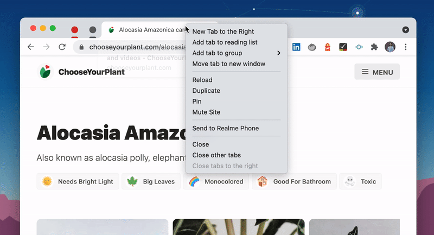434x235 pixels.
Task: Reload the page with the refresh icon
Action: coord(62,47)
